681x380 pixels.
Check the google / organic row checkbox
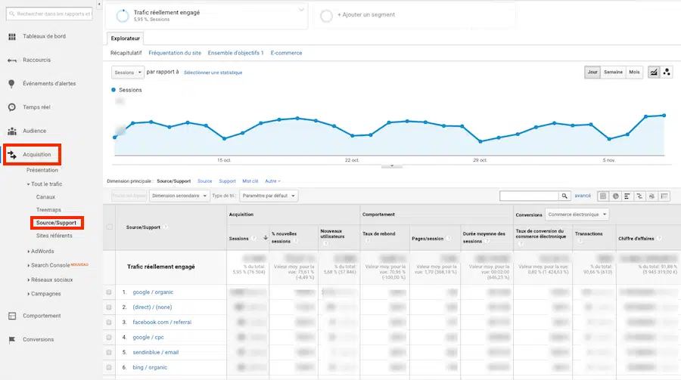click(110, 292)
